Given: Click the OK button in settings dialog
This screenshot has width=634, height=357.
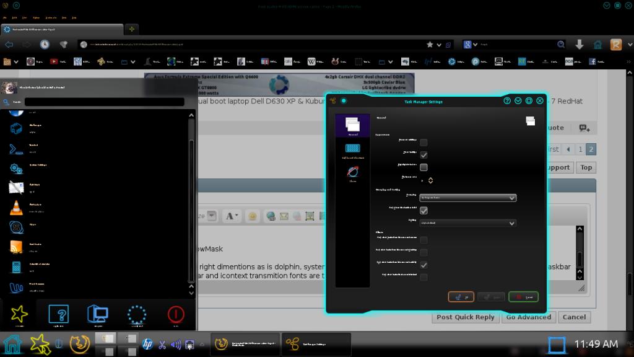Looking at the screenshot, I should (461, 297).
